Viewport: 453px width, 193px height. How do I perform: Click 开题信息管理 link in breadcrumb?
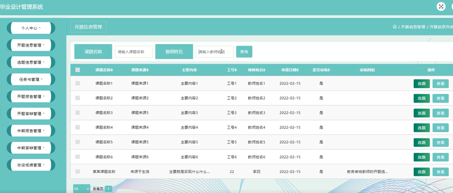[x=413, y=27]
